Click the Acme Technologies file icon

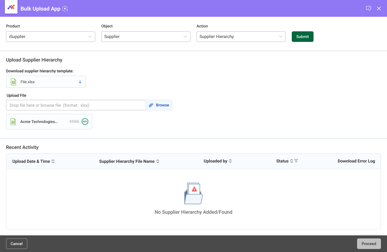tap(13, 121)
